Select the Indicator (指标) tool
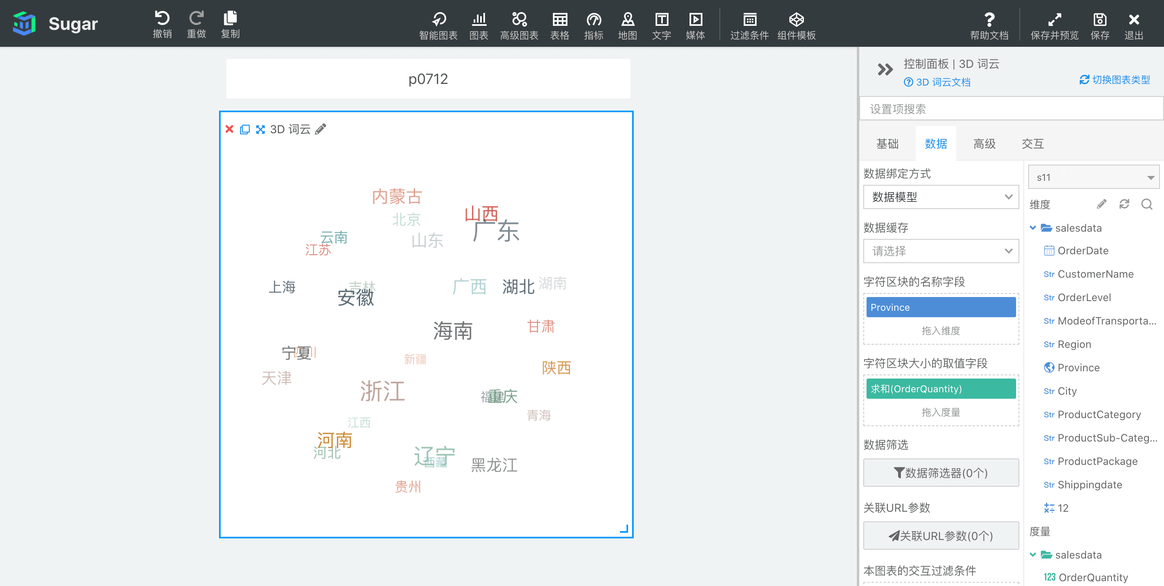Screen dimensions: 1164x586 [594, 25]
